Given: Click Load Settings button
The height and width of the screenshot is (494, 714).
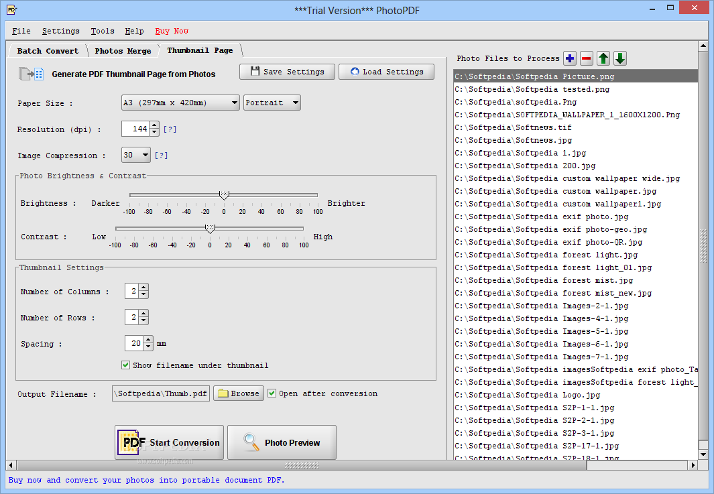Looking at the screenshot, I should [386, 72].
